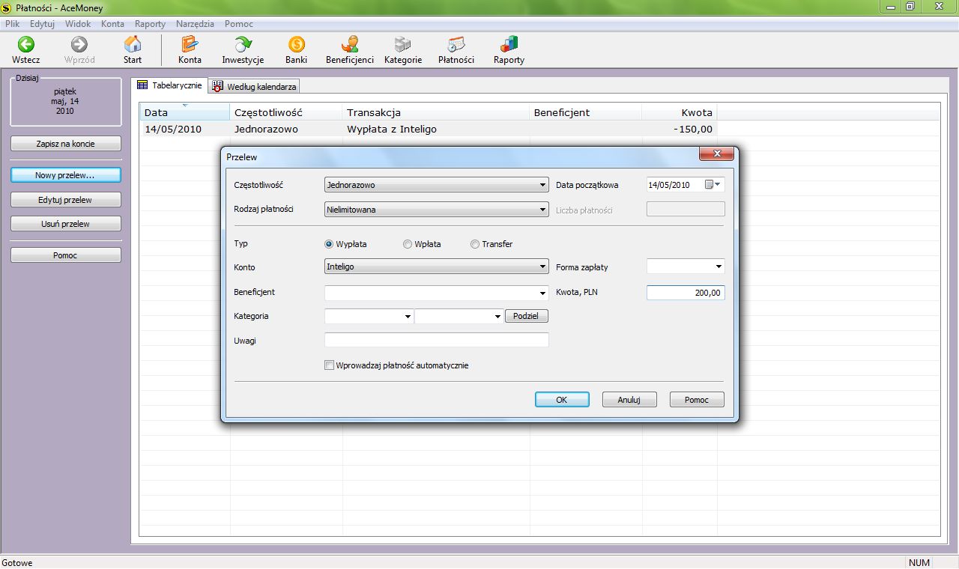Sort by the Transakcja column header

click(436, 112)
